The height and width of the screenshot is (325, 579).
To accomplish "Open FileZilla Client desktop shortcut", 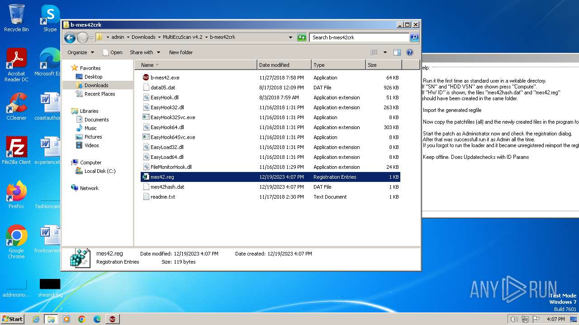I will tap(16, 151).
